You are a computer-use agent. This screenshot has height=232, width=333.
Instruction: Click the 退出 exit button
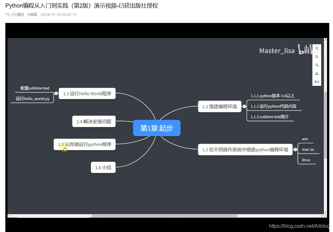pyautogui.click(x=317, y=82)
